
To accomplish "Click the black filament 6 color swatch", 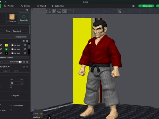I will pos(6,53).
